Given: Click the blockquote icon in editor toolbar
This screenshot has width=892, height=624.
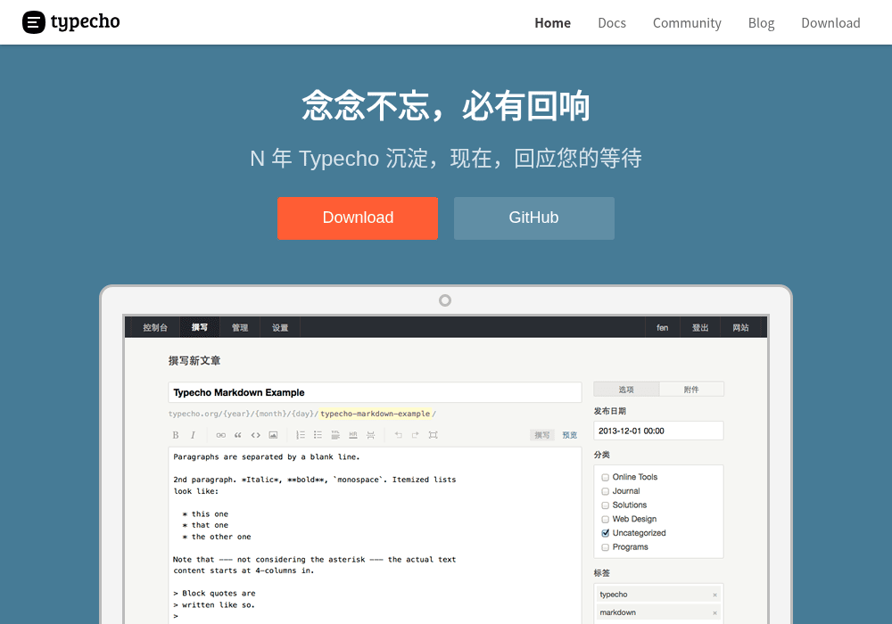Looking at the screenshot, I should pyautogui.click(x=238, y=435).
